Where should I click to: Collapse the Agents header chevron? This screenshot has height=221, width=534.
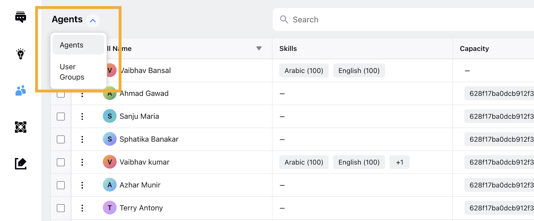tap(93, 20)
